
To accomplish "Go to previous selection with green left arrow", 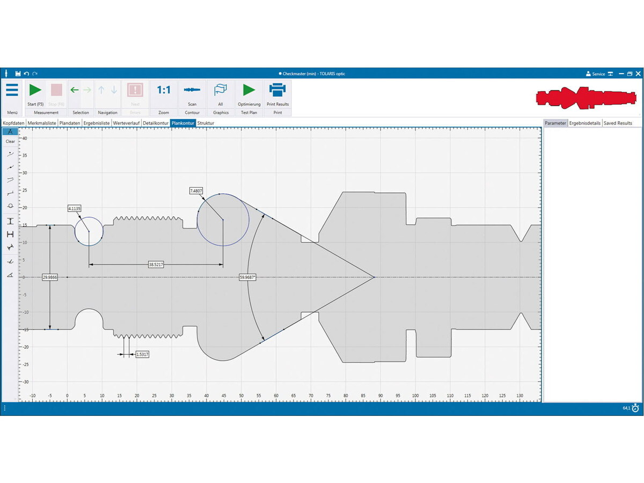I will (x=75, y=90).
